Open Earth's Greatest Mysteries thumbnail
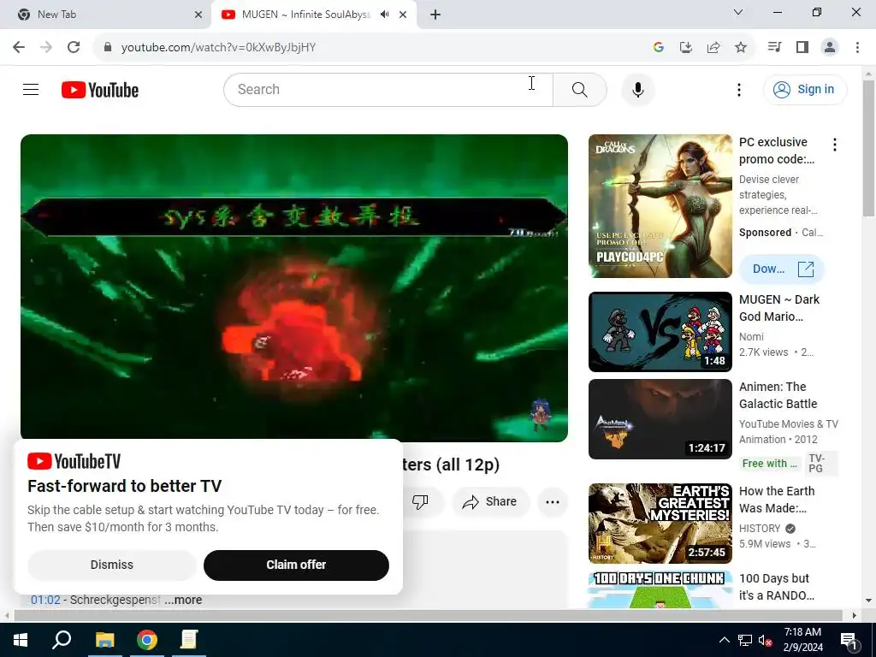 (x=660, y=524)
